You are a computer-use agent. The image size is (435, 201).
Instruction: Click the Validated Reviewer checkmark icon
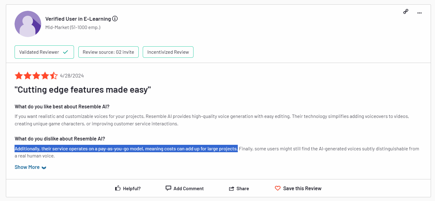65,52
